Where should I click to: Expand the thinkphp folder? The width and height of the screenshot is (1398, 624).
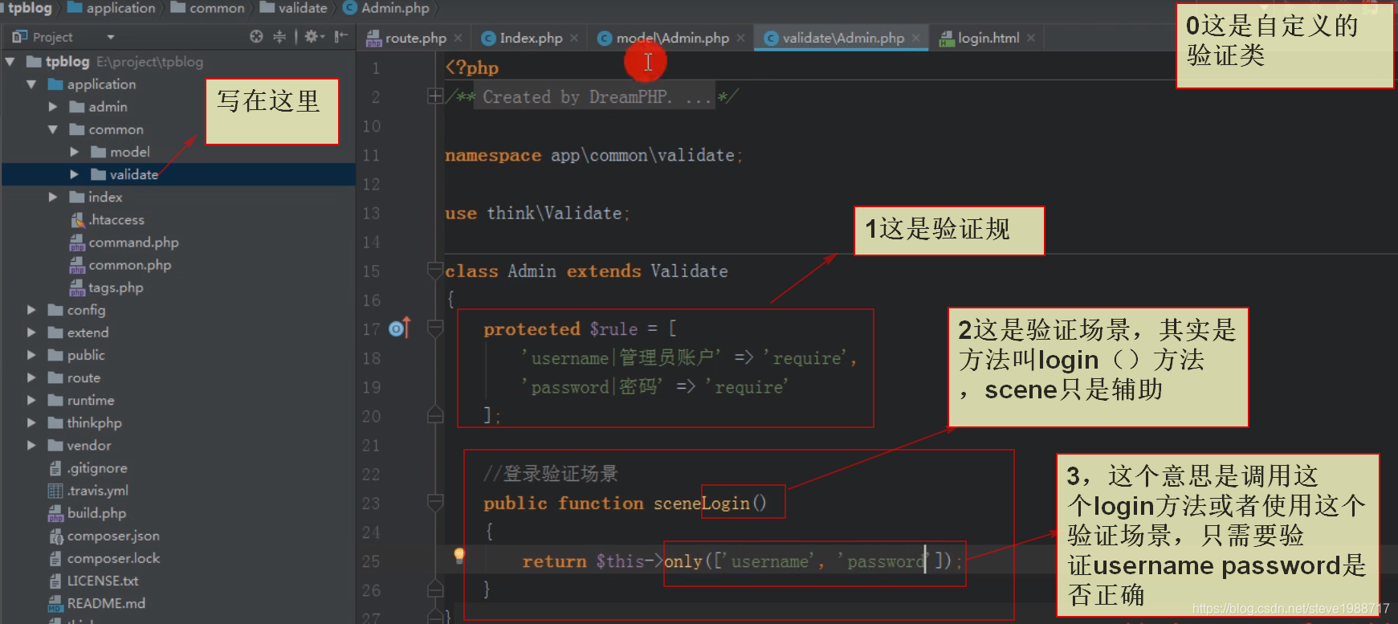32,422
